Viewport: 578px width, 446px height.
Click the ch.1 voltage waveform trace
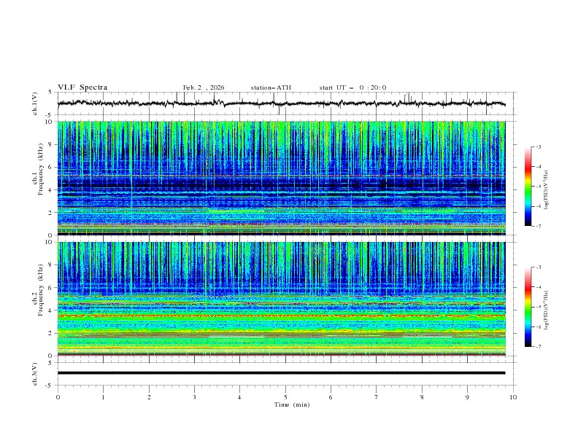point(281,103)
